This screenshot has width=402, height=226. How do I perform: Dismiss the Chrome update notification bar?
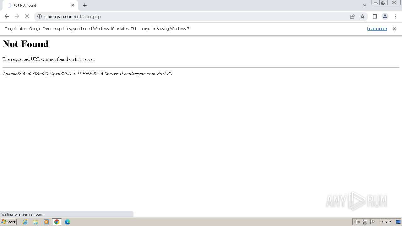pos(394,29)
